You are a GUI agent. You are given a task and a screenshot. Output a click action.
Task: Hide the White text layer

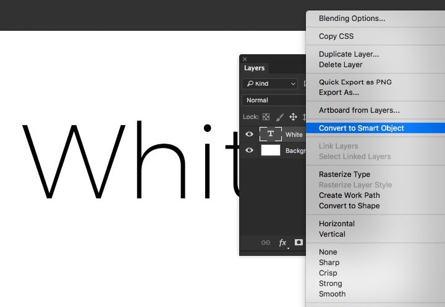pos(250,134)
